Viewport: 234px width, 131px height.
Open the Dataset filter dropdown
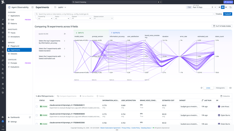81,18
